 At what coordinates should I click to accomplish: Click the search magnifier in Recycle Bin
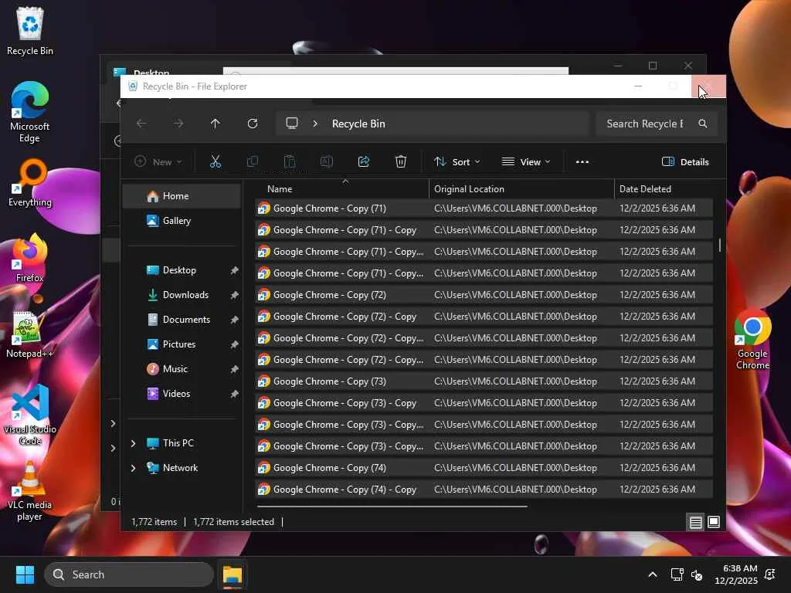click(703, 124)
